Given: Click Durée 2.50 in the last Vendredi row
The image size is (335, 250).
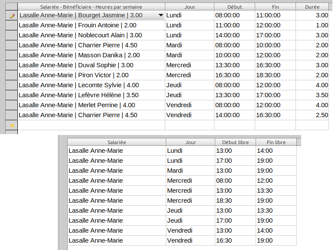Looking at the screenshot, I should click(x=312, y=115).
